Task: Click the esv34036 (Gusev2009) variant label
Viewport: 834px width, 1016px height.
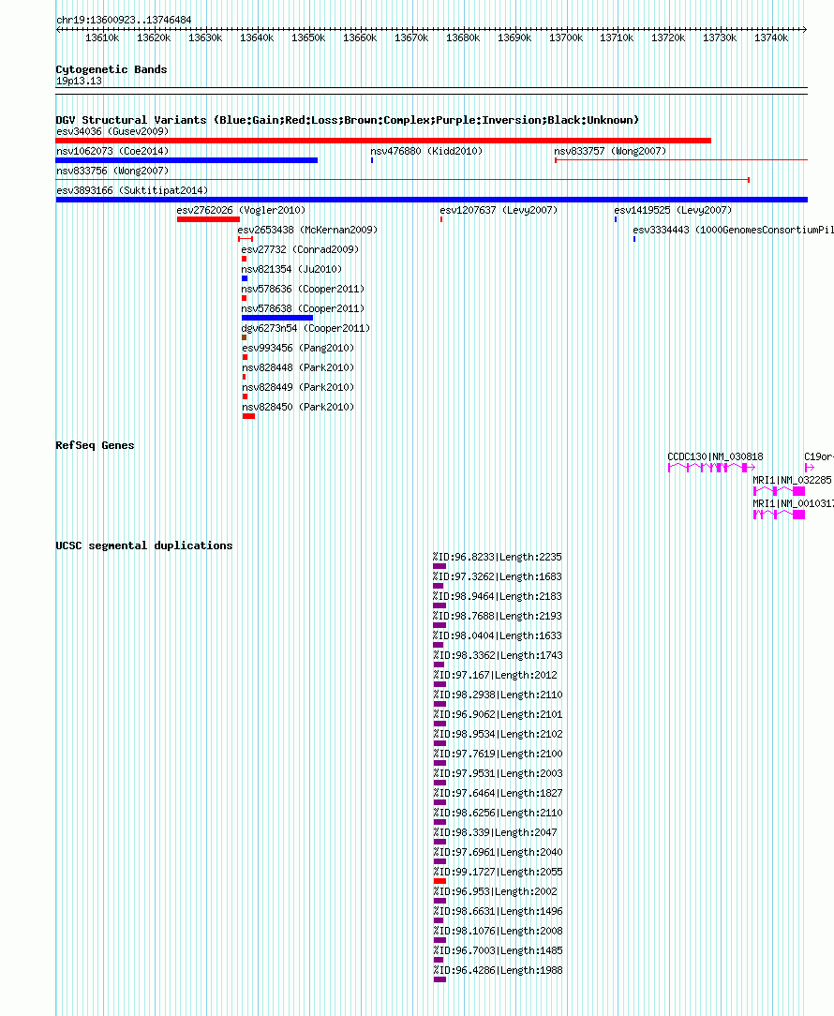Action: pos(112,131)
